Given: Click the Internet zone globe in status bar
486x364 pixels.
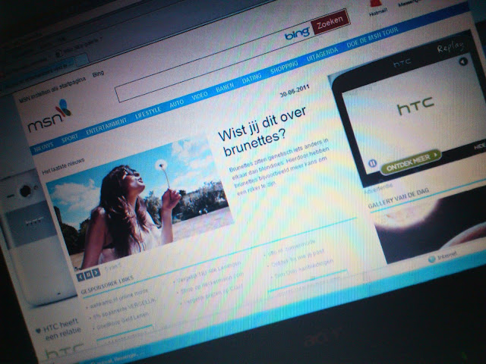Looking at the screenshot, I should click(x=431, y=259).
